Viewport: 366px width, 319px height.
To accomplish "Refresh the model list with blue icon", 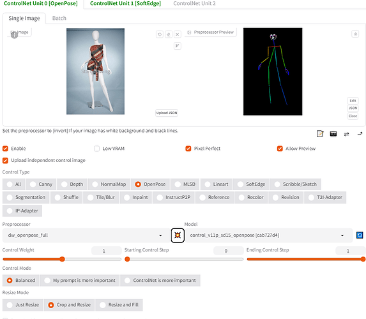I will pos(360,235).
